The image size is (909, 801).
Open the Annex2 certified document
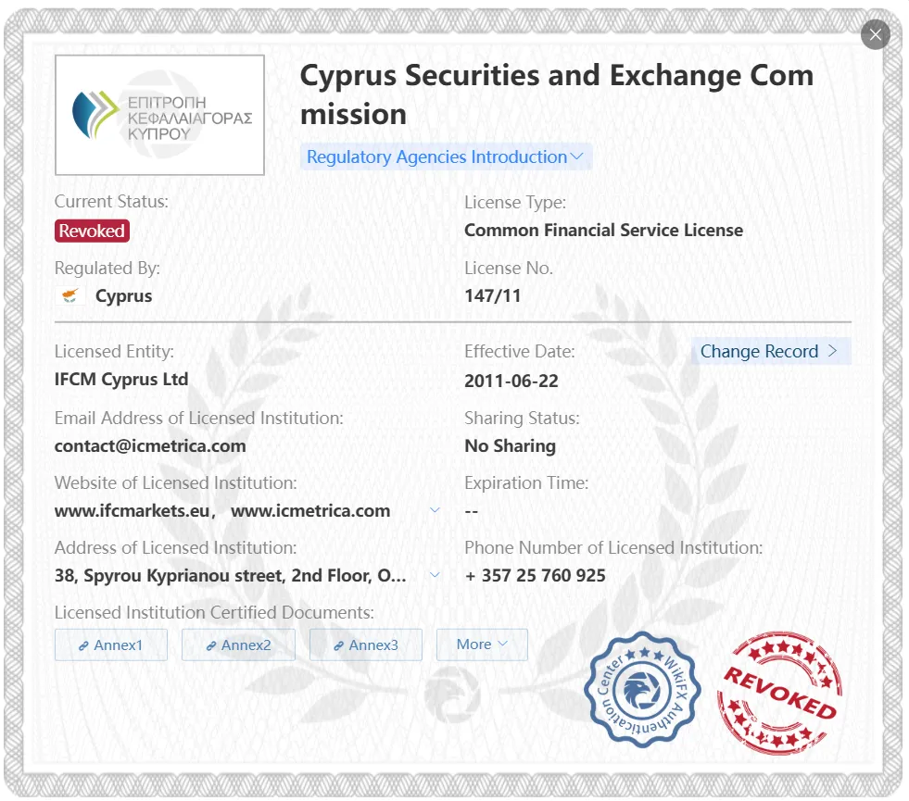tap(238, 645)
